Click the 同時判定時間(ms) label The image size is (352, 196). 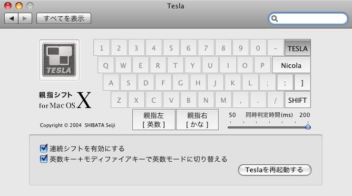[x=269, y=115]
